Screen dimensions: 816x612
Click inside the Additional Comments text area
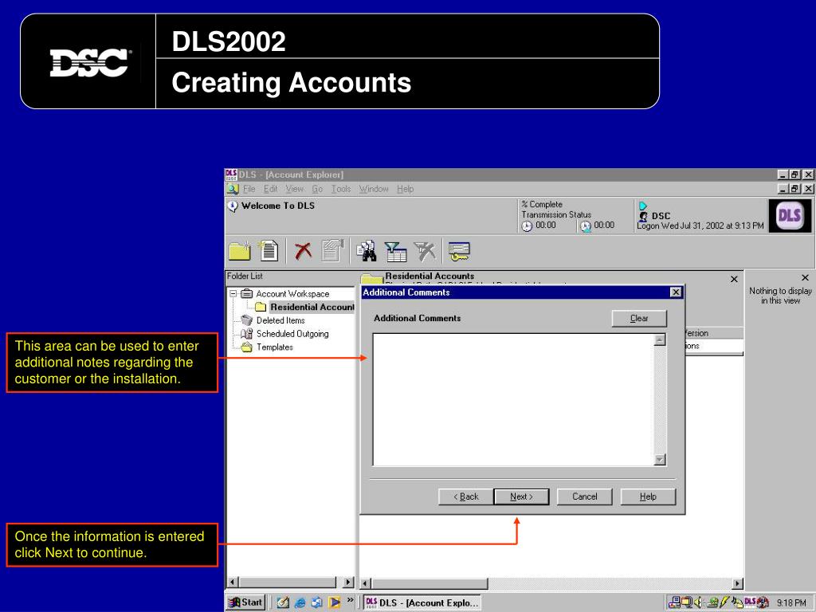(x=513, y=400)
